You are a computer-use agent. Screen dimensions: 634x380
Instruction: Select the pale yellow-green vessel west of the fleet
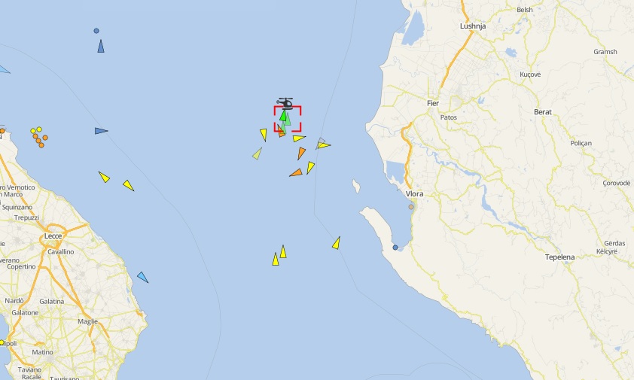pyautogui.click(x=258, y=154)
